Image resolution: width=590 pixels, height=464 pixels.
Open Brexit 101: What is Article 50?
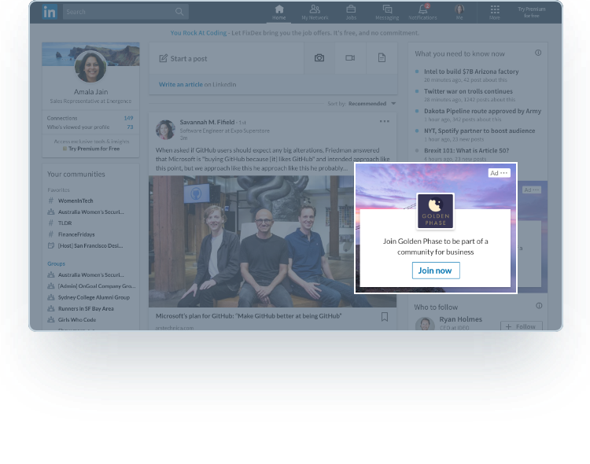pyautogui.click(x=466, y=150)
